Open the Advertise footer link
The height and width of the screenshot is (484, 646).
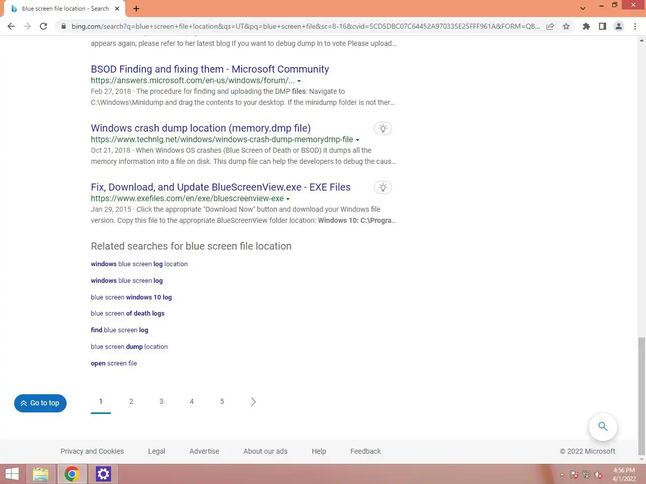(x=204, y=451)
